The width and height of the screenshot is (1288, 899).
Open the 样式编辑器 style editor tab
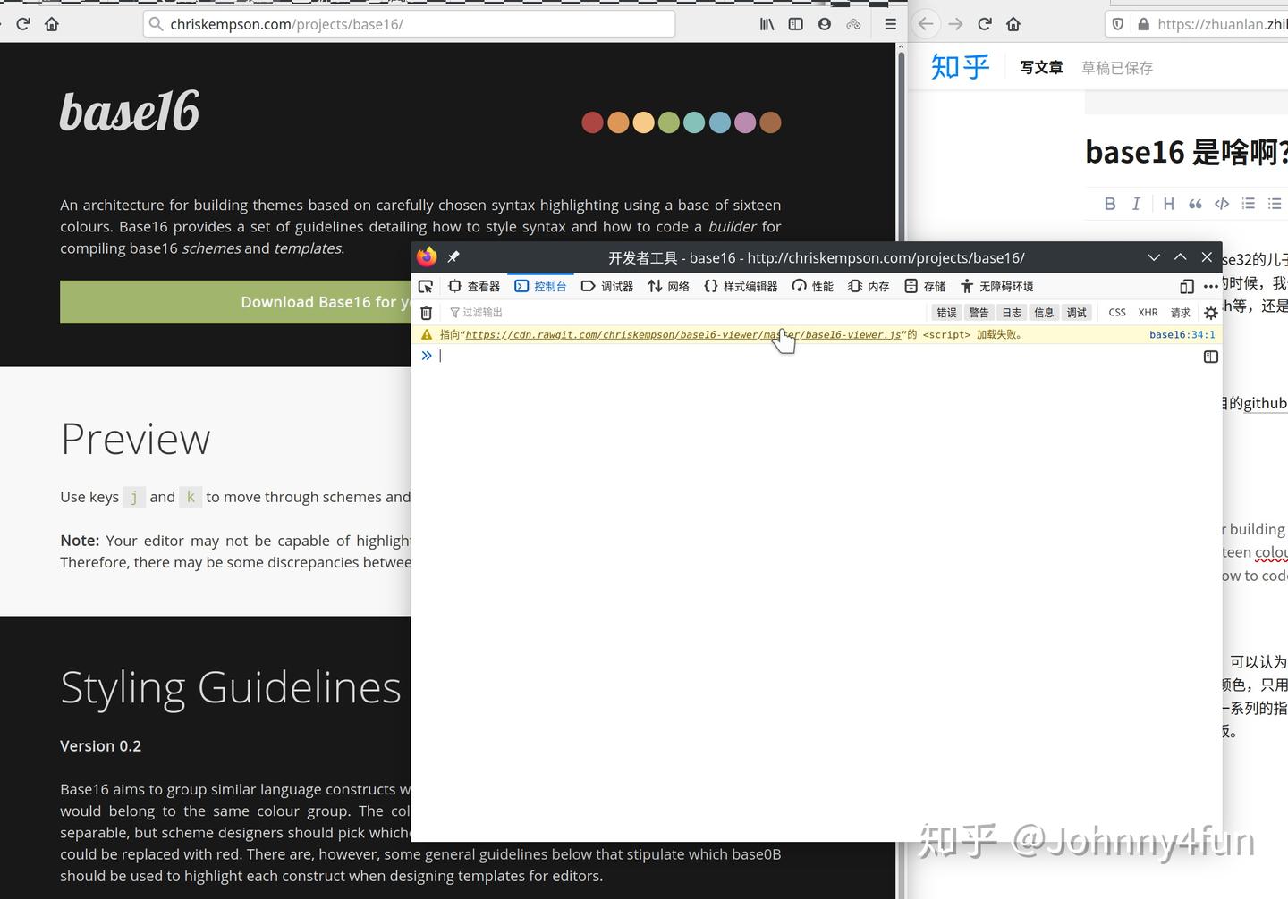(741, 286)
